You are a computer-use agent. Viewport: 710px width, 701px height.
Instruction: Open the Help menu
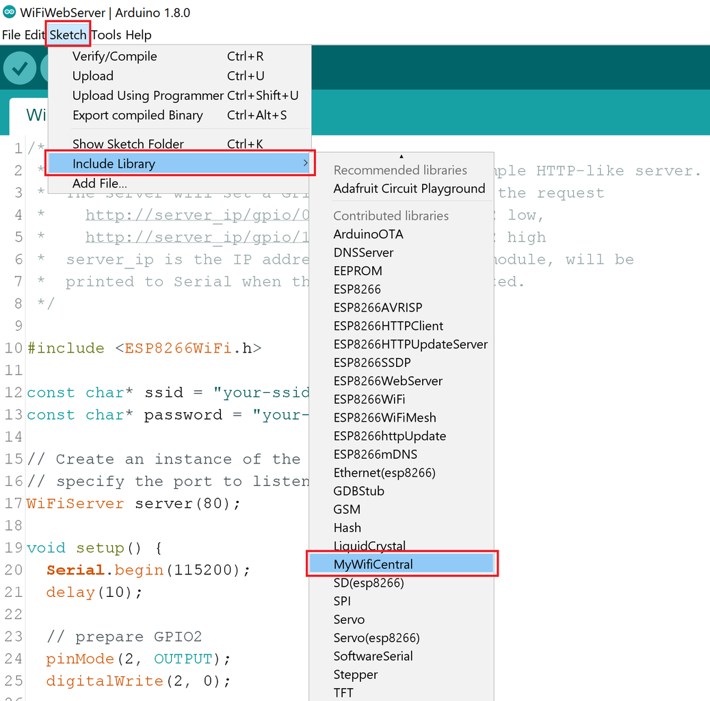click(139, 35)
